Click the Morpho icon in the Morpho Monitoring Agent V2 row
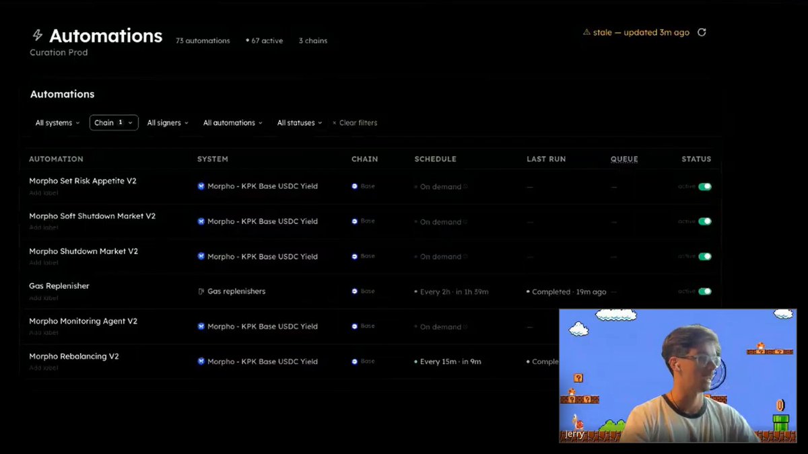Image resolution: width=808 pixels, height=454 pixels. click(x=201, y=326)
